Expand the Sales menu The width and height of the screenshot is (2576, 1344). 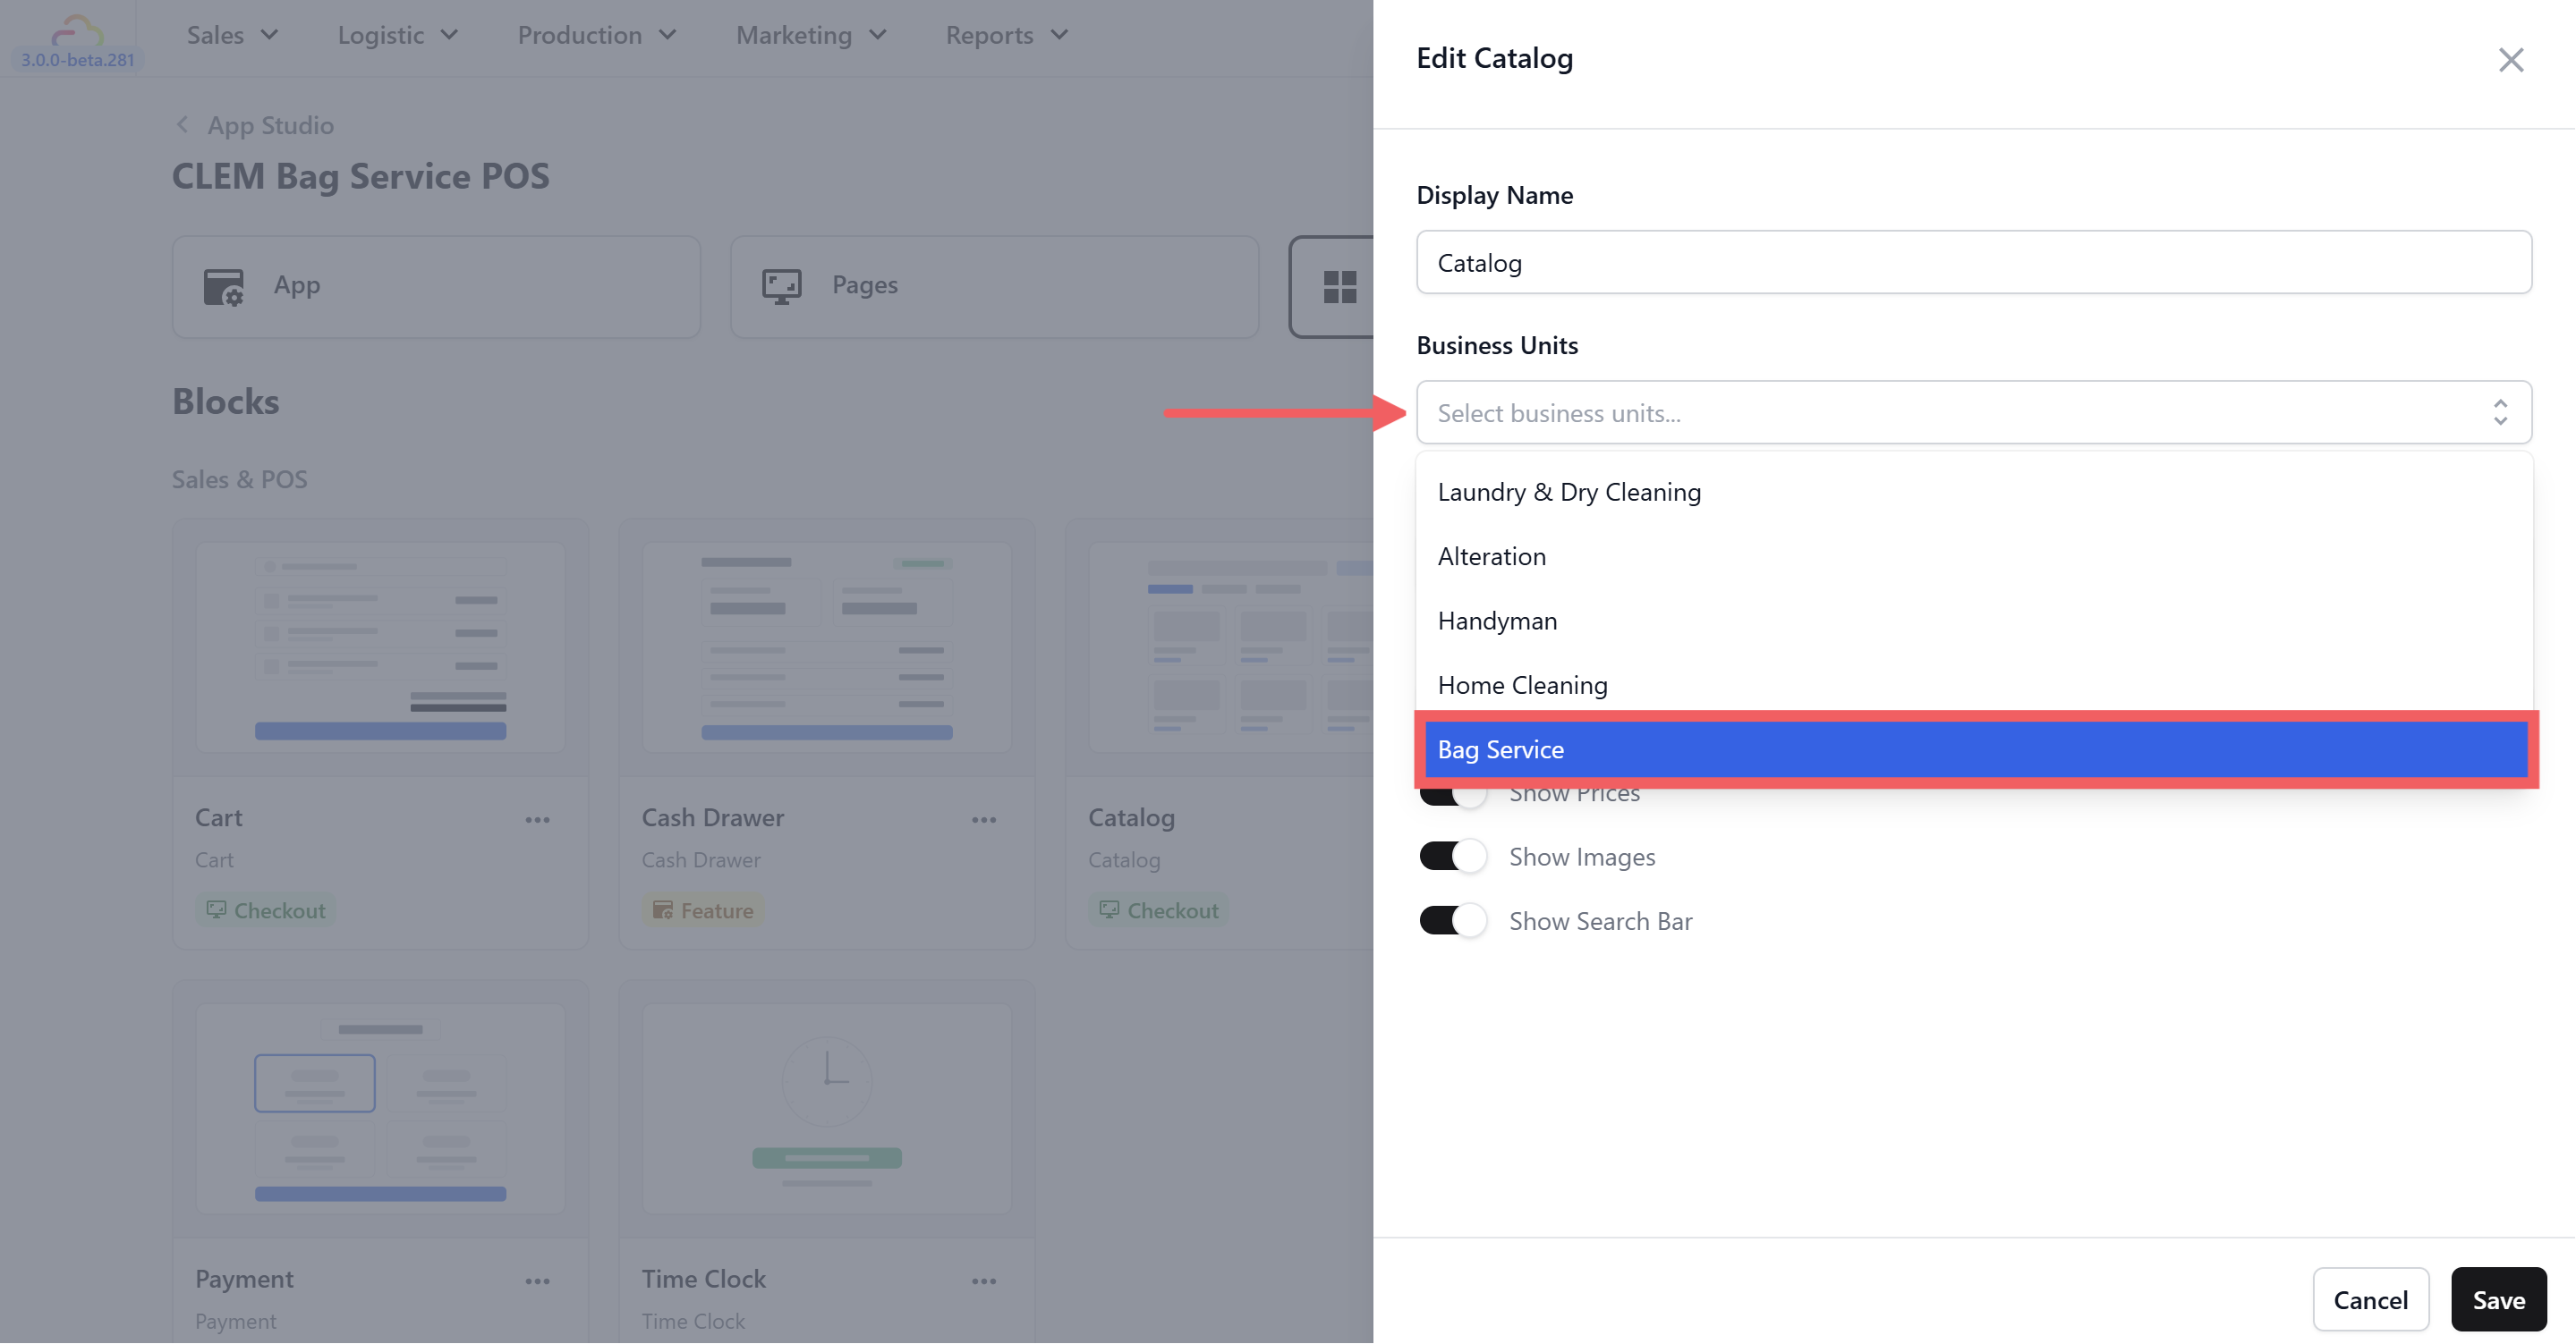pyautogui.click(x=232, y=35)
